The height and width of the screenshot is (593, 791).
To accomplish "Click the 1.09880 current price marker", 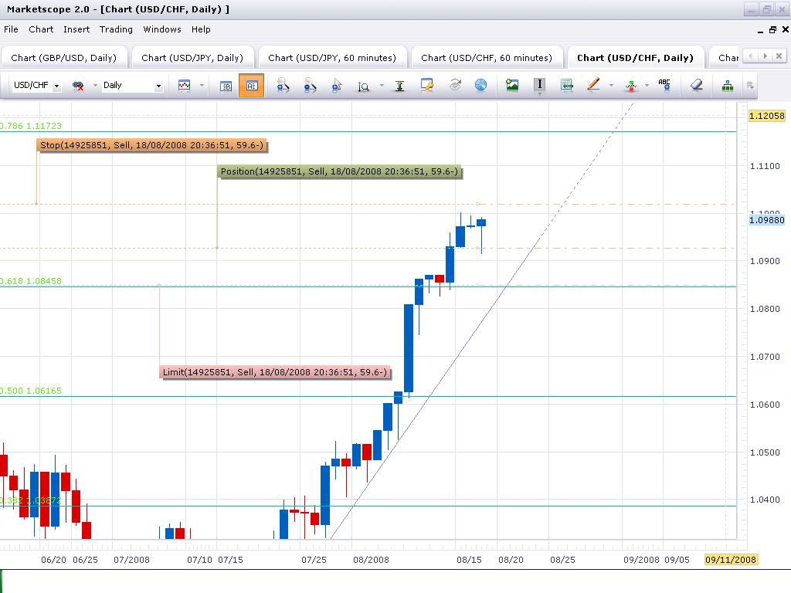I will (766, 220).
